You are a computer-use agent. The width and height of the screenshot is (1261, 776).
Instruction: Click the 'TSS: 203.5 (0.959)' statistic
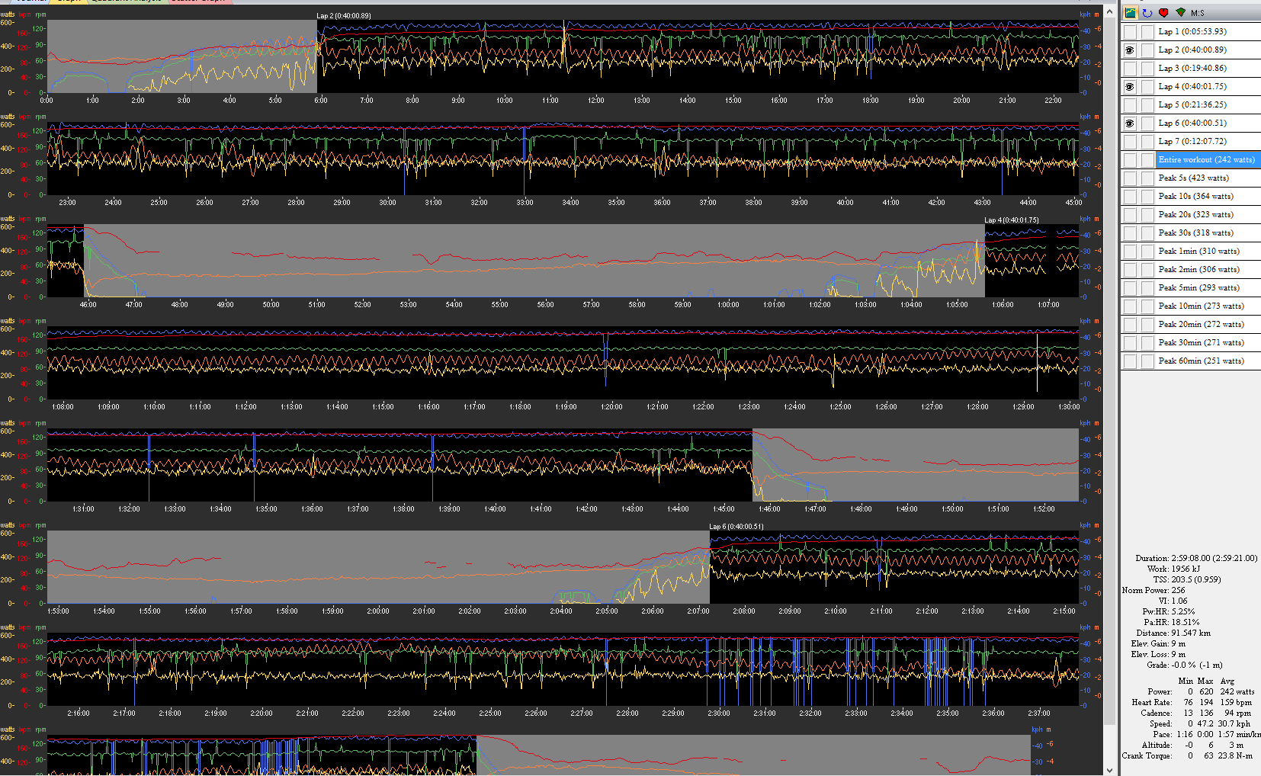pos(1187,579)
